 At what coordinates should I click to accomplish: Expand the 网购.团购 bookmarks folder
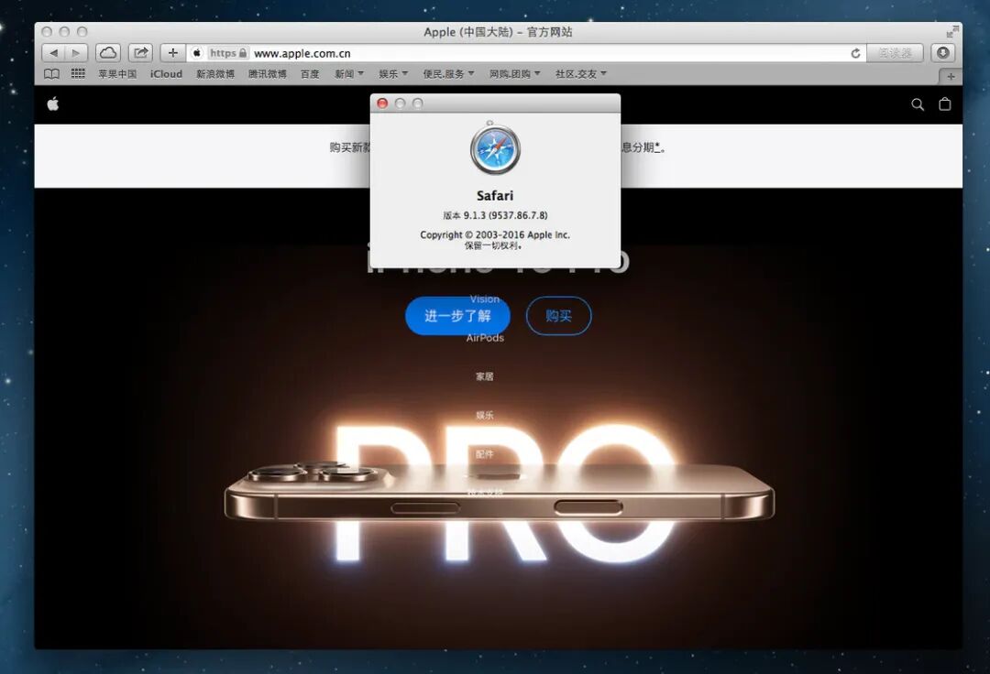[x=515, y=74]
